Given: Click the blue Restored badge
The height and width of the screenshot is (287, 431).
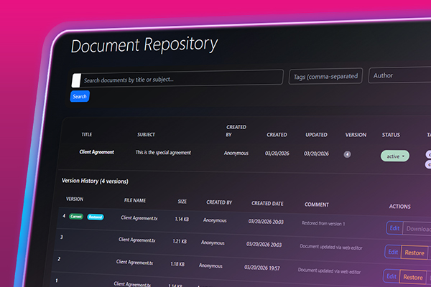Looking at the screenshot, I should [x=95, y=217].
